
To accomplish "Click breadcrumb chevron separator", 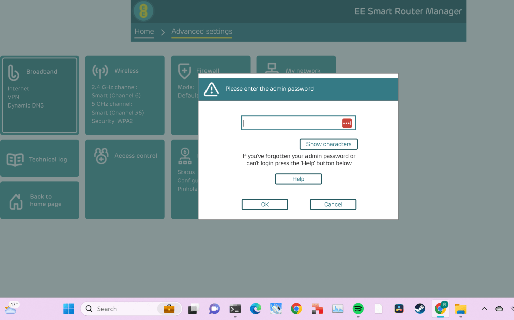I will point(163,32).
